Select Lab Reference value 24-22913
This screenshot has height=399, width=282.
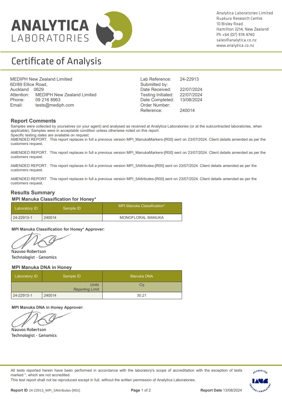point(189,79)
